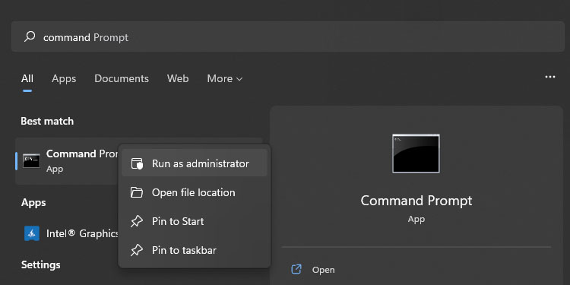Select Pin to Start
The image size is (570, 285).
(195, 221)
